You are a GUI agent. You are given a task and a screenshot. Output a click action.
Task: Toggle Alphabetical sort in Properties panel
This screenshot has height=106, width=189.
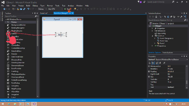(153, 63)
